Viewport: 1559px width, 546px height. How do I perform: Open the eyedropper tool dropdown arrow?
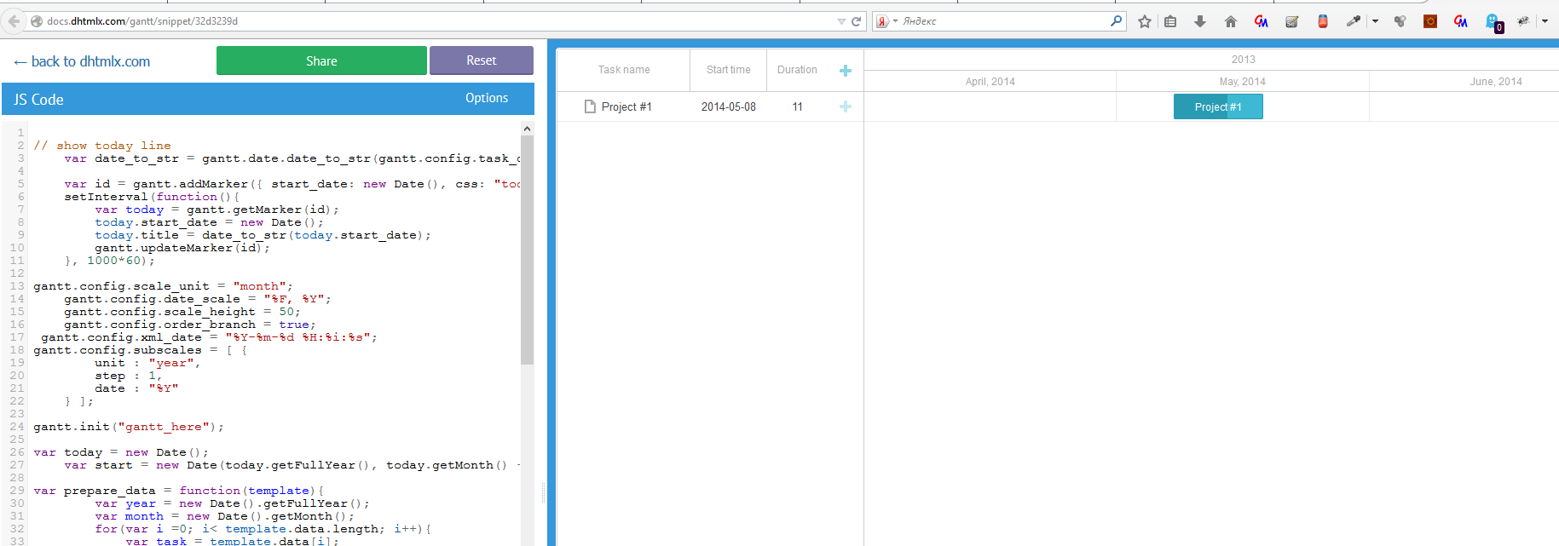coord(1375,21)
